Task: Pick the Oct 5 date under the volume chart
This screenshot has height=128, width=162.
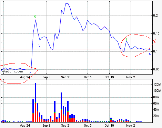Action: click(88, 126)
